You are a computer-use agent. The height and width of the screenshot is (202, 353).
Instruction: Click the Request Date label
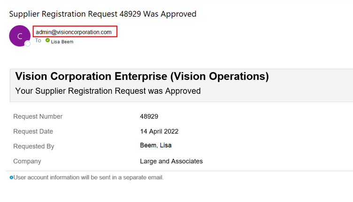click(33, 131)
